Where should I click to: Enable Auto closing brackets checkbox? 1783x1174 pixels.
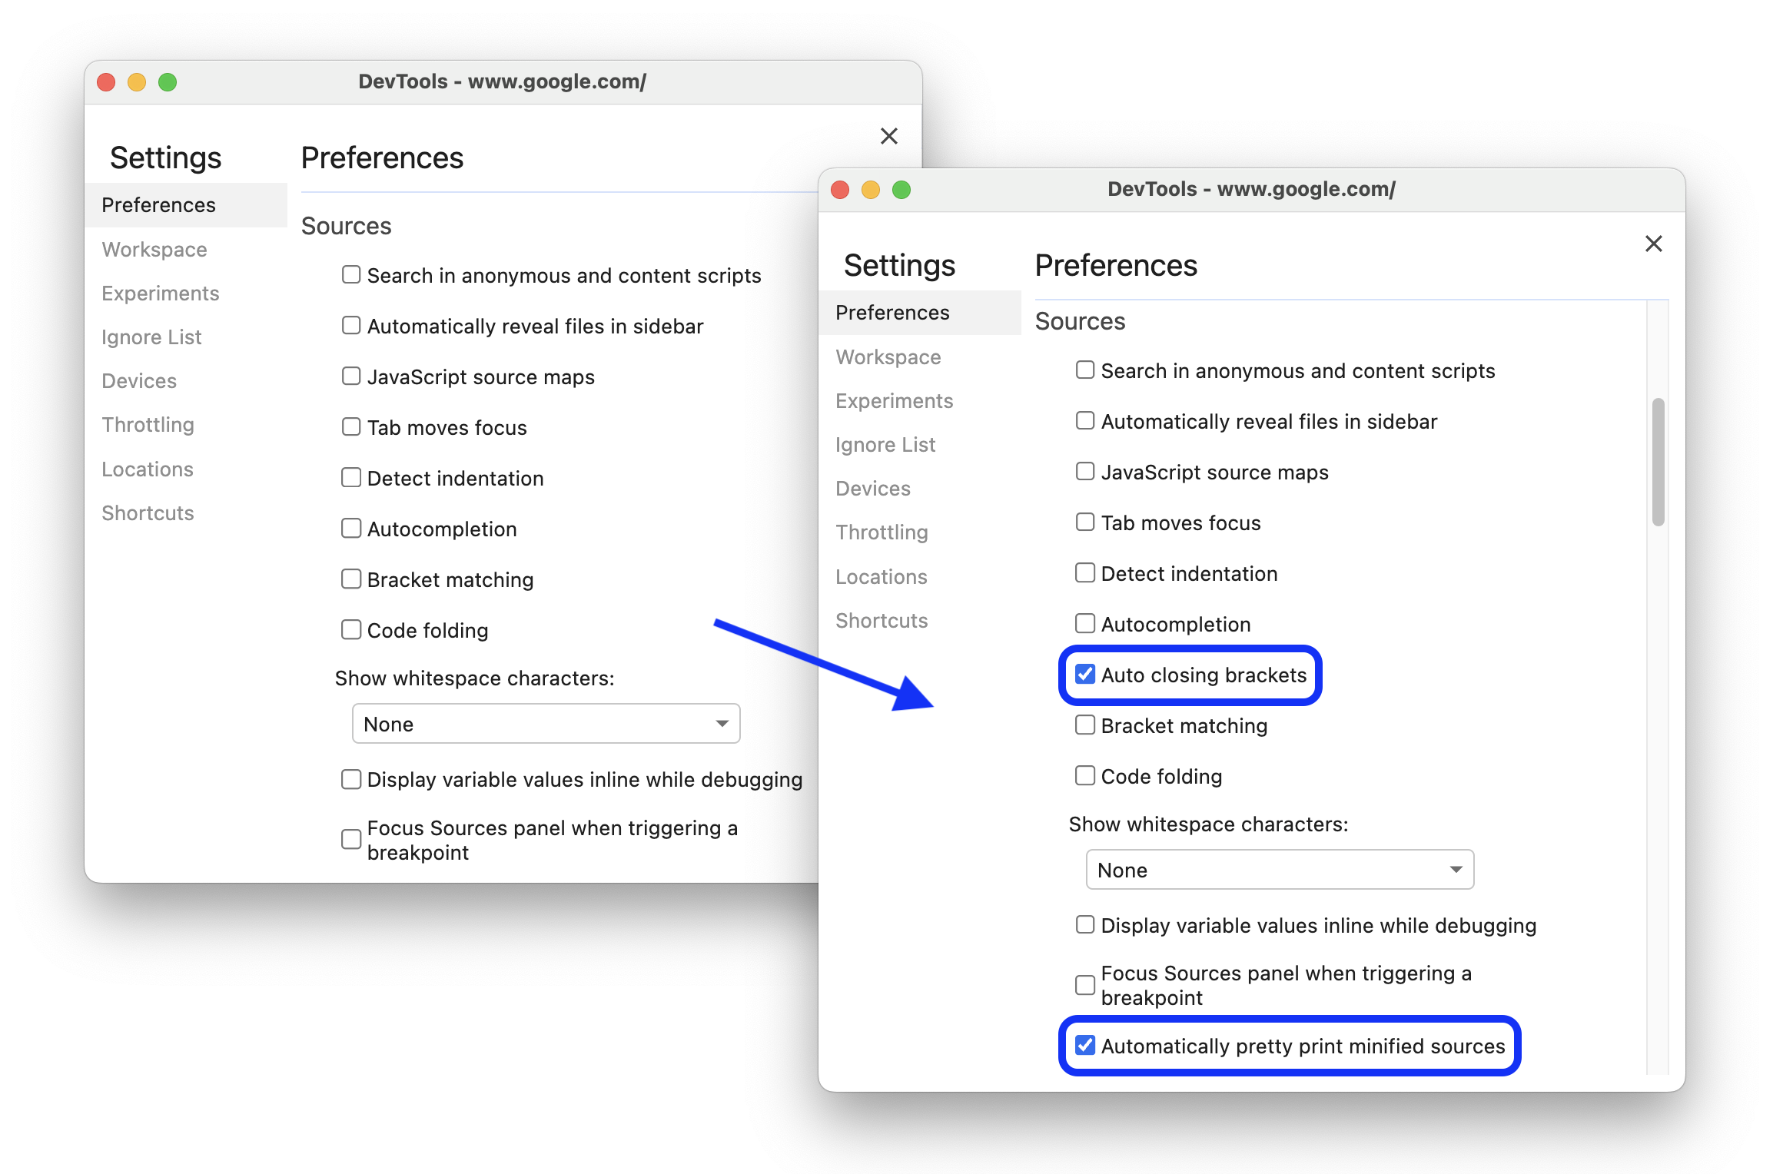pyautogui.click(x=1084, y=675)
